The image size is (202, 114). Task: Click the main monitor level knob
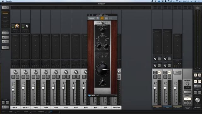point(198,100)
